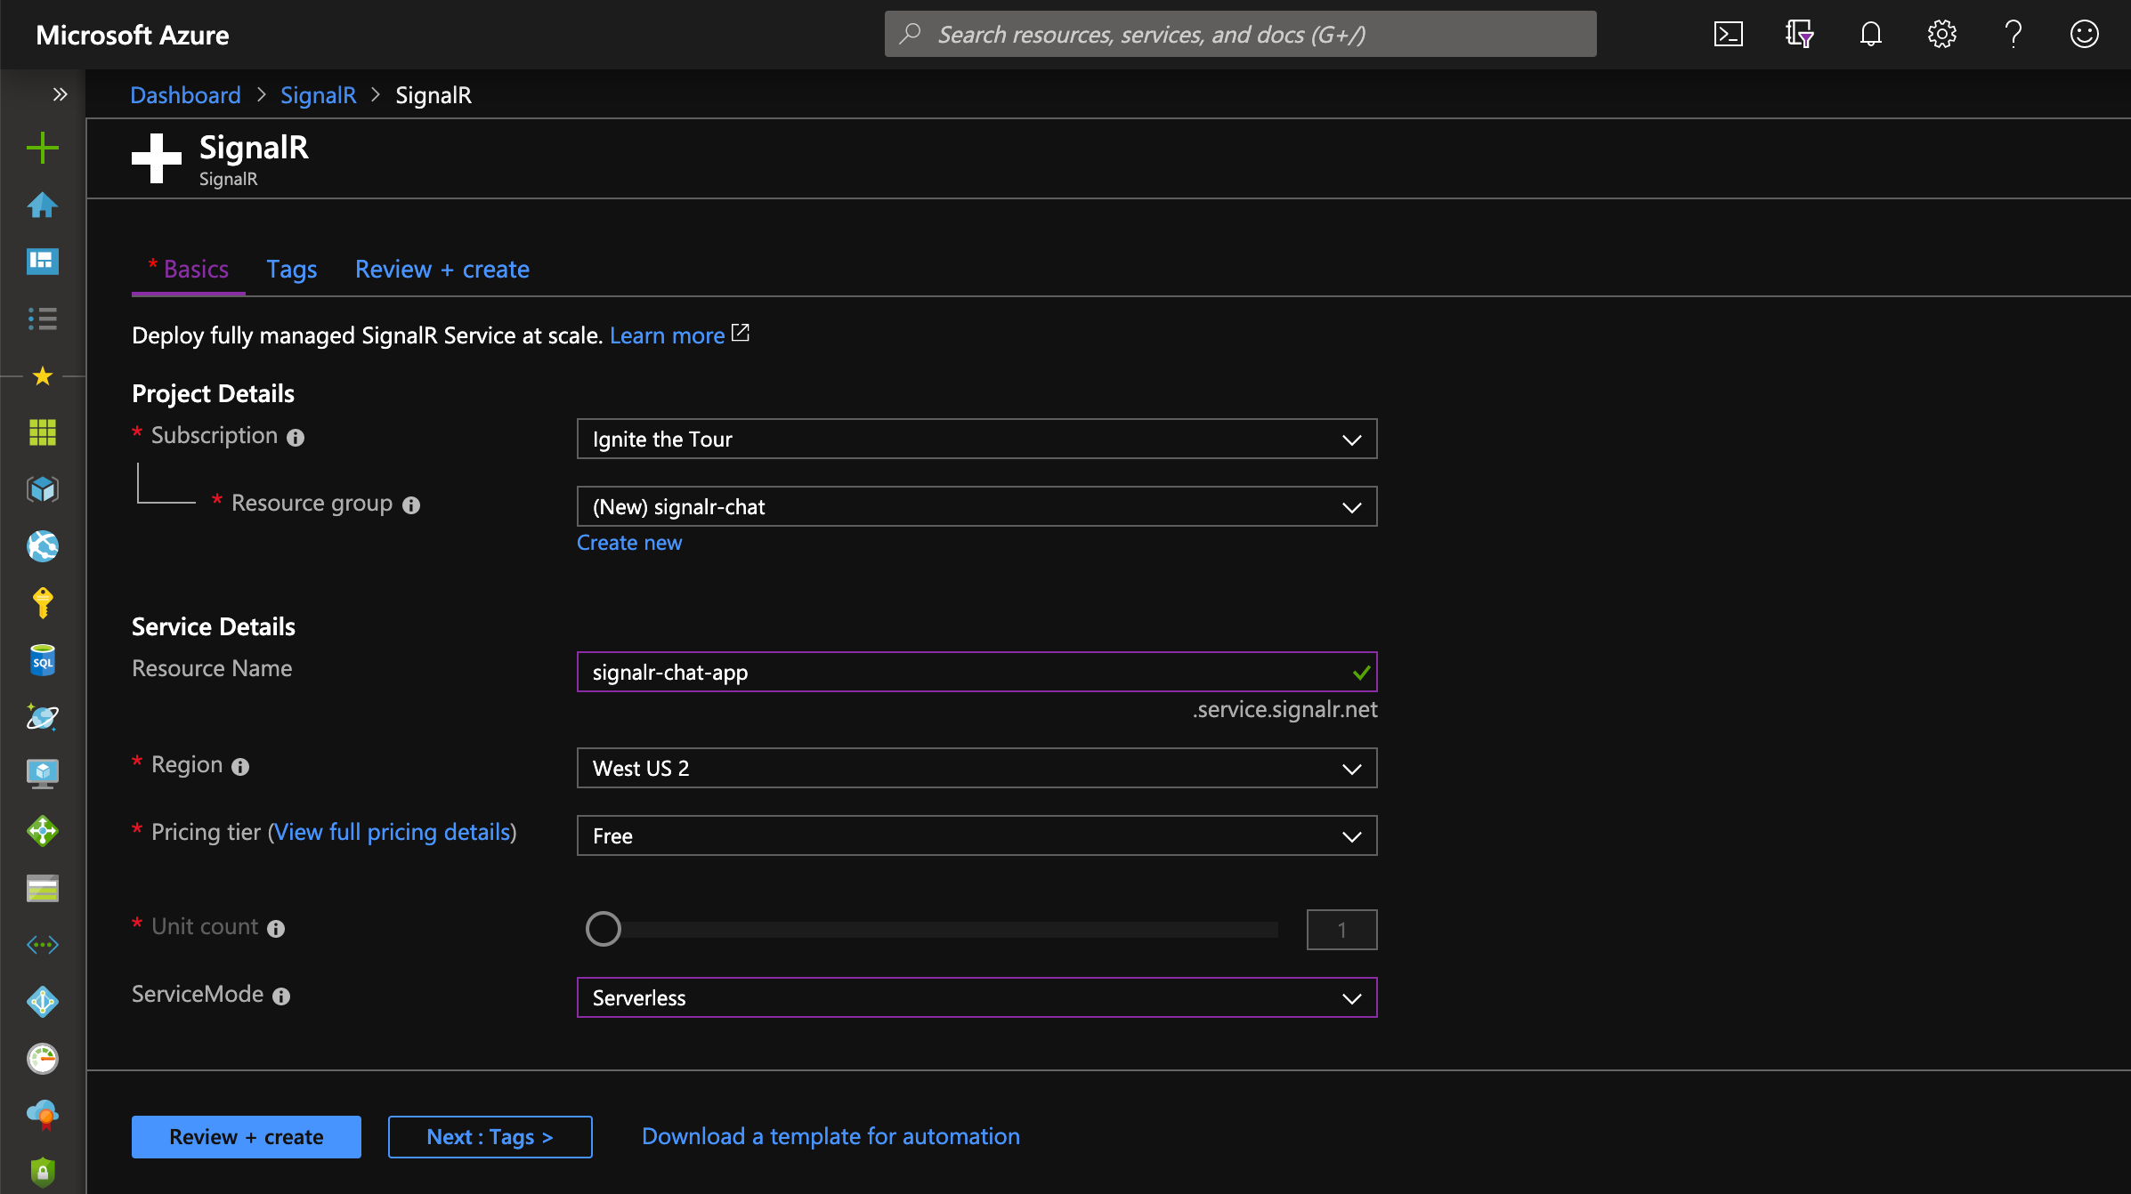This screenshot has width=2131, height=1194.
Task: Click Dashboard in the breadcrumb
Action: [x=185, y=95]
